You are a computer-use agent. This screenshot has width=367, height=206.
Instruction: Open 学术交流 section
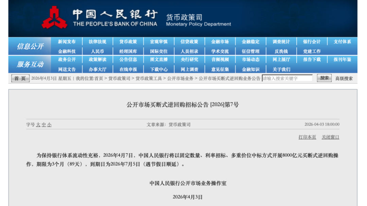[220, 51]
